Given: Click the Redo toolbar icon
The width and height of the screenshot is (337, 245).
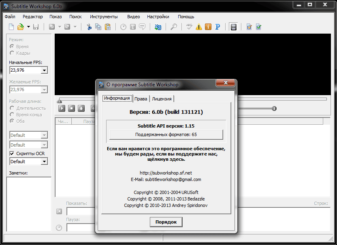Looking at the screenshot, I should coord(67,27).
